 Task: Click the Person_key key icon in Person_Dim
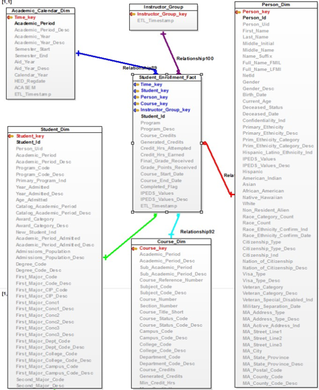coord(238,12)
